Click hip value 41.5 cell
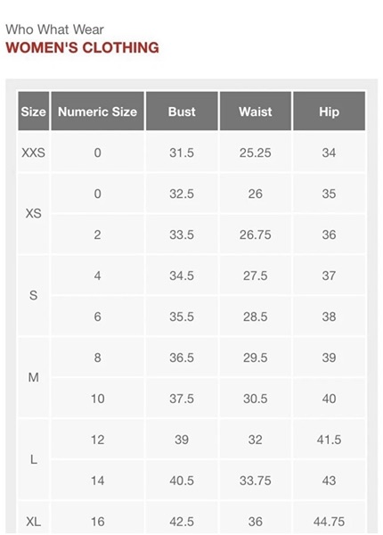This screenshot has height=535, width=383. [330, 440]
